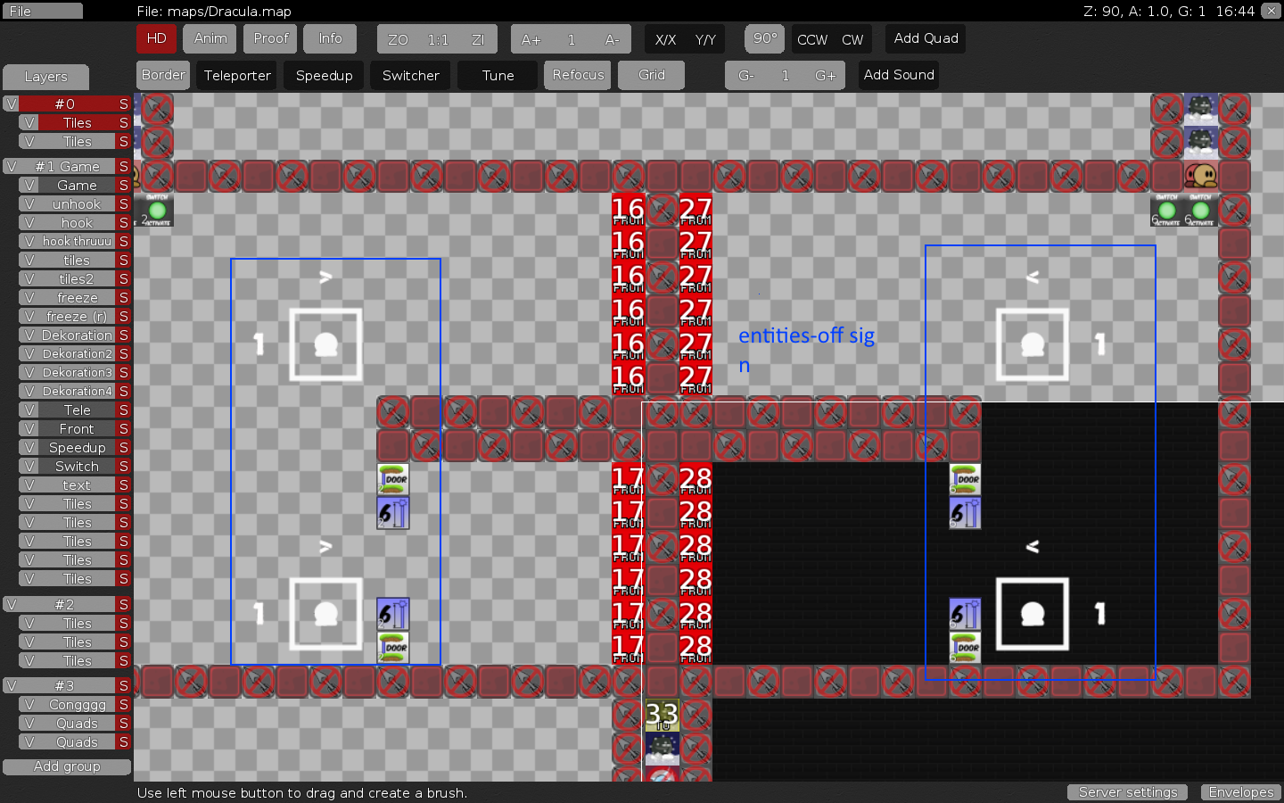Increase animation speed with A+

531,39
